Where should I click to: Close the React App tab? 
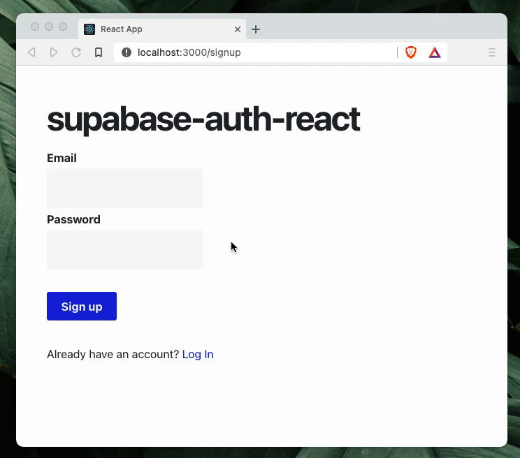pyautogui.click(x=238, y=29)
